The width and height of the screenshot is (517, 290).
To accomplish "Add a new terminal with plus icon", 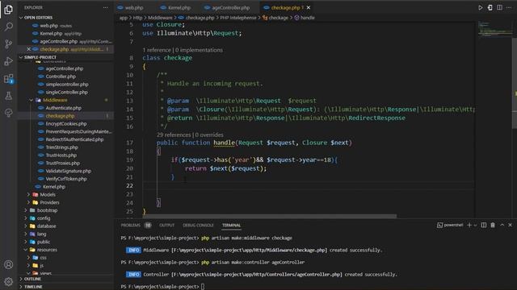I will (469, 225).
